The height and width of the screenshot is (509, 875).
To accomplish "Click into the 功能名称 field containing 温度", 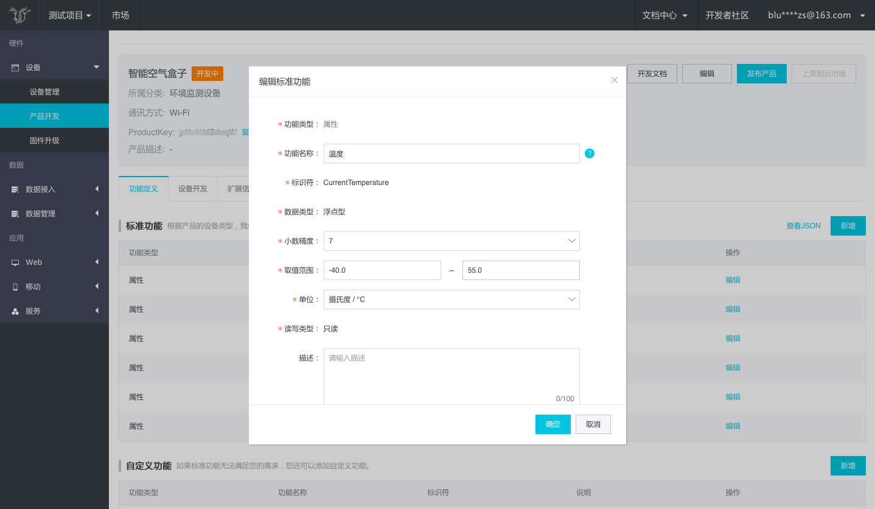I will click(451, 153).
